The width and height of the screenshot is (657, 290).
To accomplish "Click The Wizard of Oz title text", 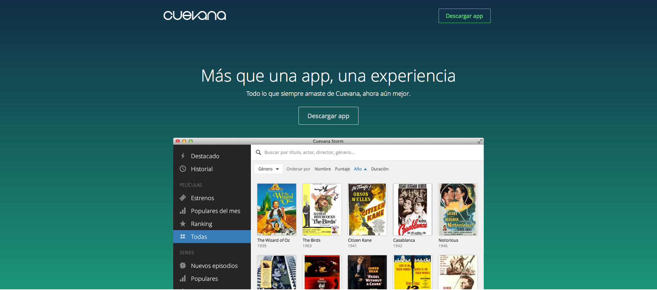I will 273,240.
